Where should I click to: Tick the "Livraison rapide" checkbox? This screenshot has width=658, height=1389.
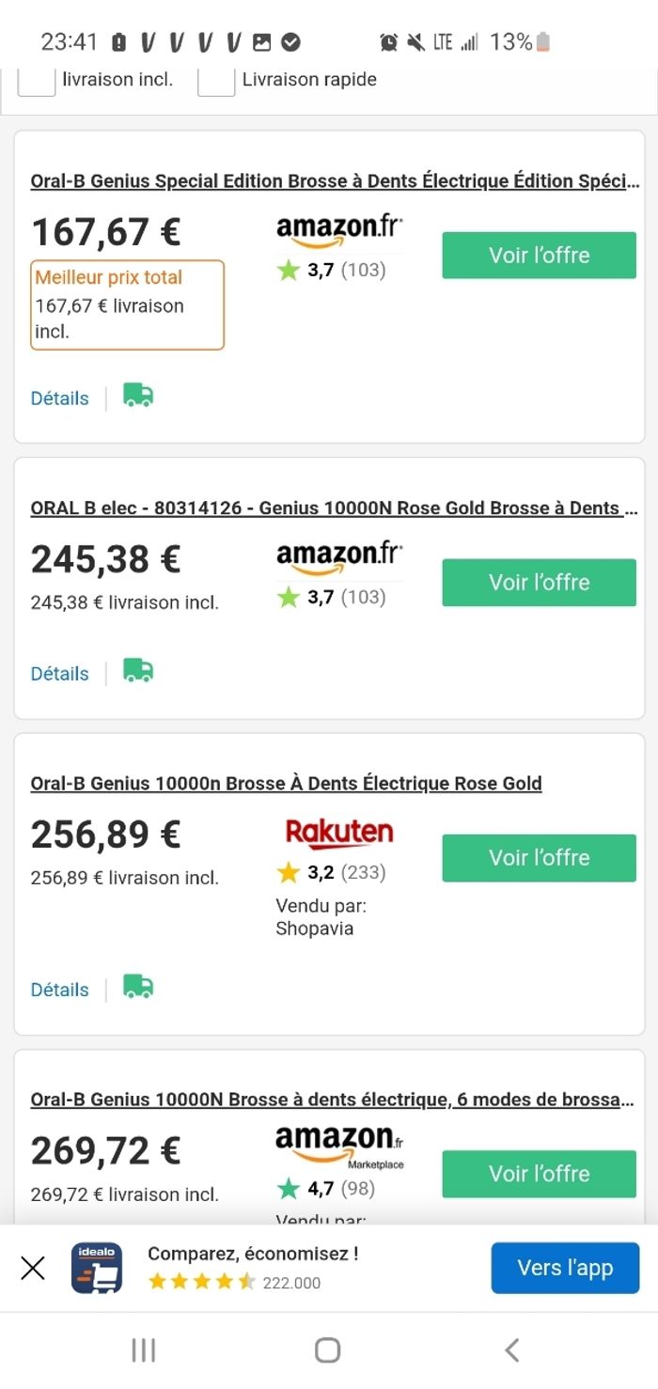point(216,81)
